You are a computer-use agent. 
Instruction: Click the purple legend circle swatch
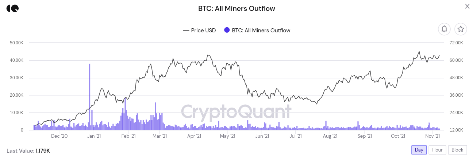(x=227, y=31)
